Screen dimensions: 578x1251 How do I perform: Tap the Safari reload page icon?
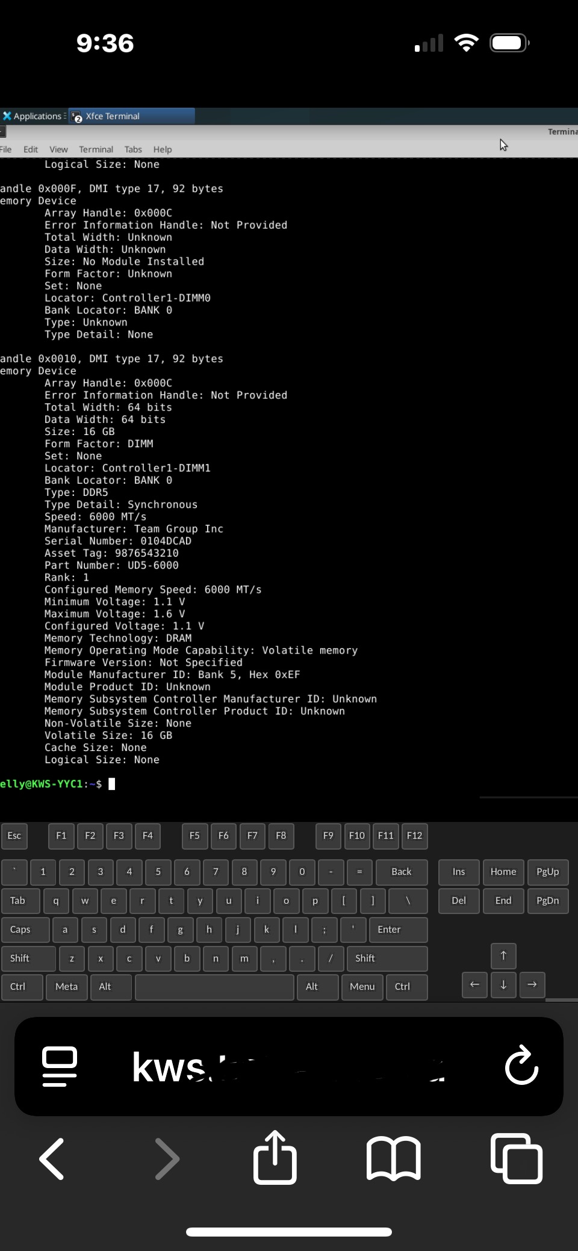521,1066
